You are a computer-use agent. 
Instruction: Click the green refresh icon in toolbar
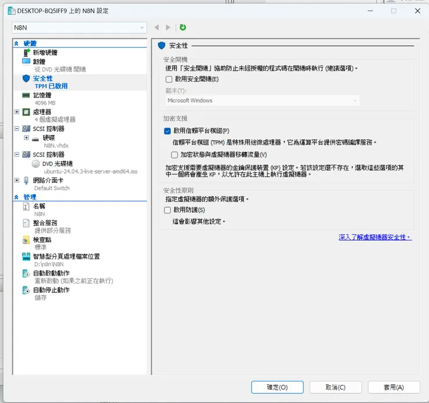point(183,27)
